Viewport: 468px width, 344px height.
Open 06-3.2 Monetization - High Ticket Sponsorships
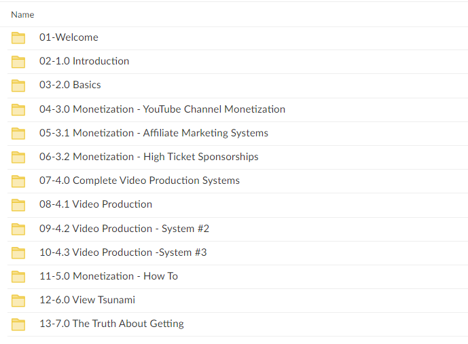point(149,157)
